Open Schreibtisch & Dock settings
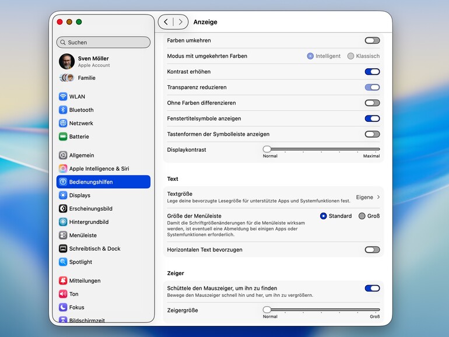This screenshot has height=337, width=449. (x=103, y=248)
